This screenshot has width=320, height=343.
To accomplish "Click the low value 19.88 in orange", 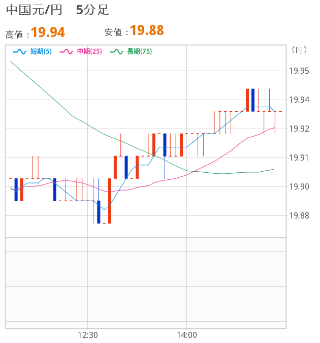I will tap(147, 30).
